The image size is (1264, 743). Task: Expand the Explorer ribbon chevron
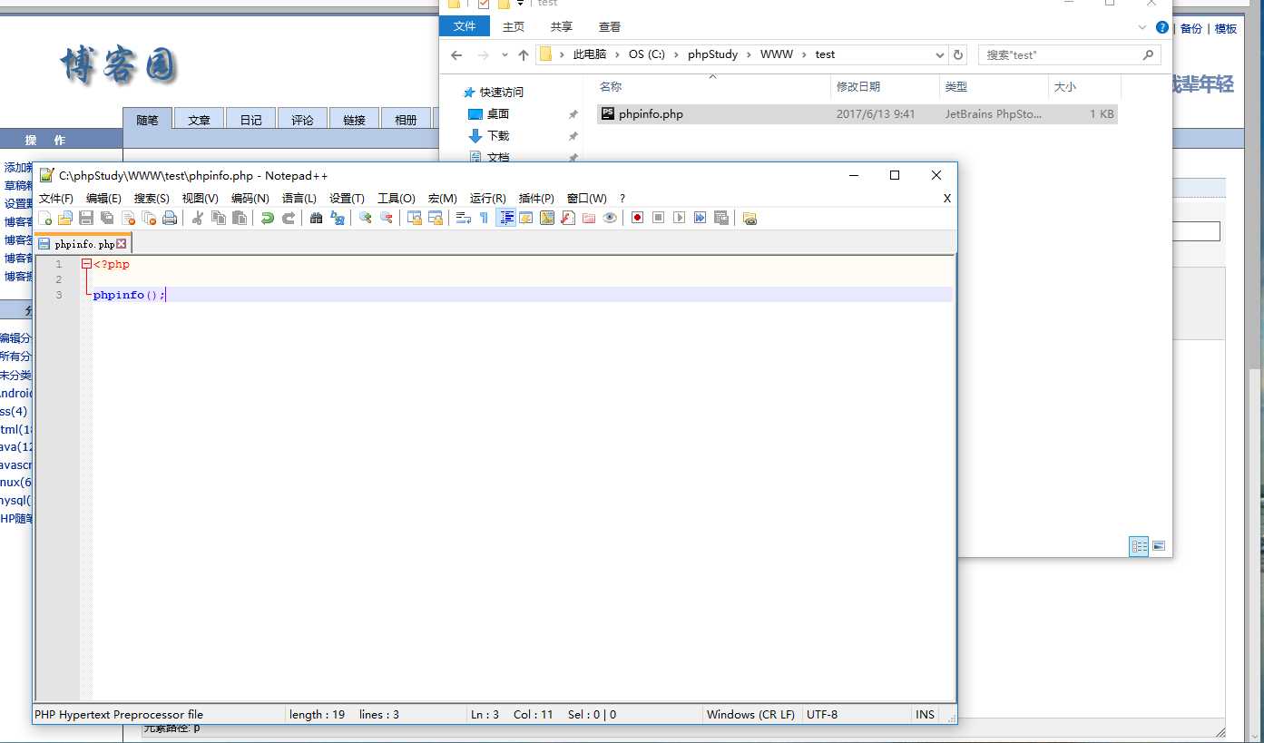1142,27
